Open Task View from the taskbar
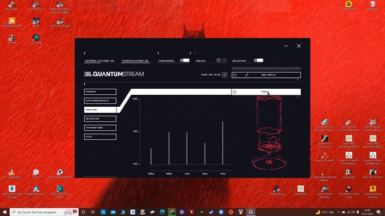385x216 pixels. 93,212
